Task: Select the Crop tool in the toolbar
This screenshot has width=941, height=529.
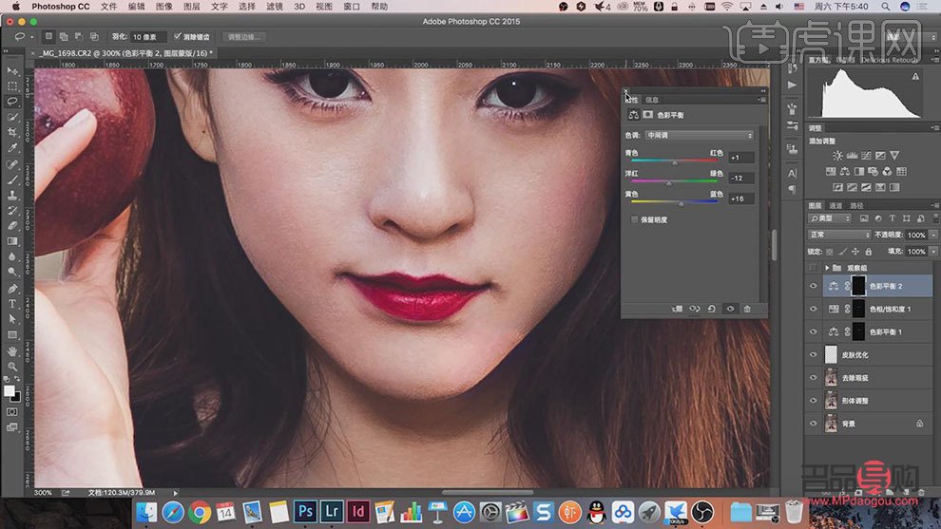Action: pos(12,132)
